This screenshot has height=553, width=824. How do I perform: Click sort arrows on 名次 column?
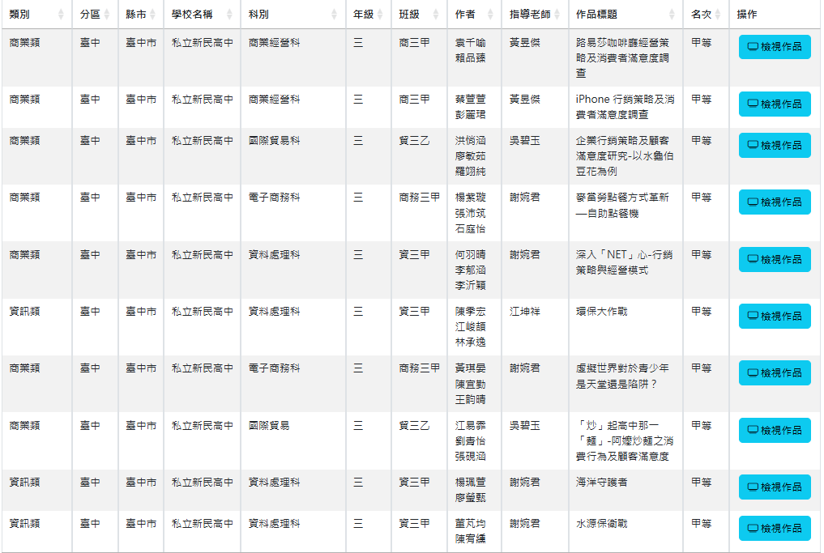coord(717,15)
